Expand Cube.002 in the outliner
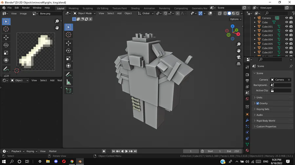The image size is (295, 165). [255, 31]
